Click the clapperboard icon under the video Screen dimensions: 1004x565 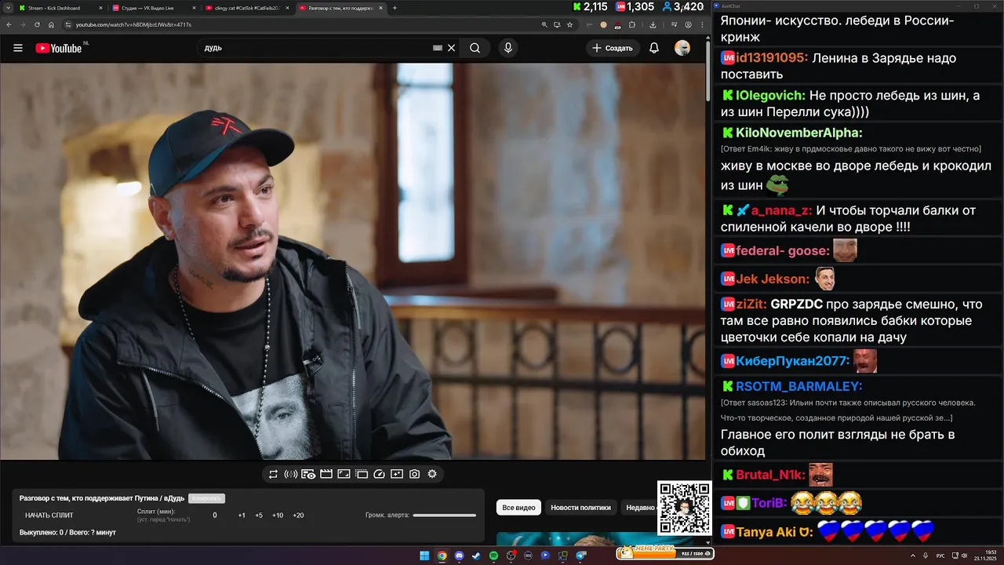[326, 474]
